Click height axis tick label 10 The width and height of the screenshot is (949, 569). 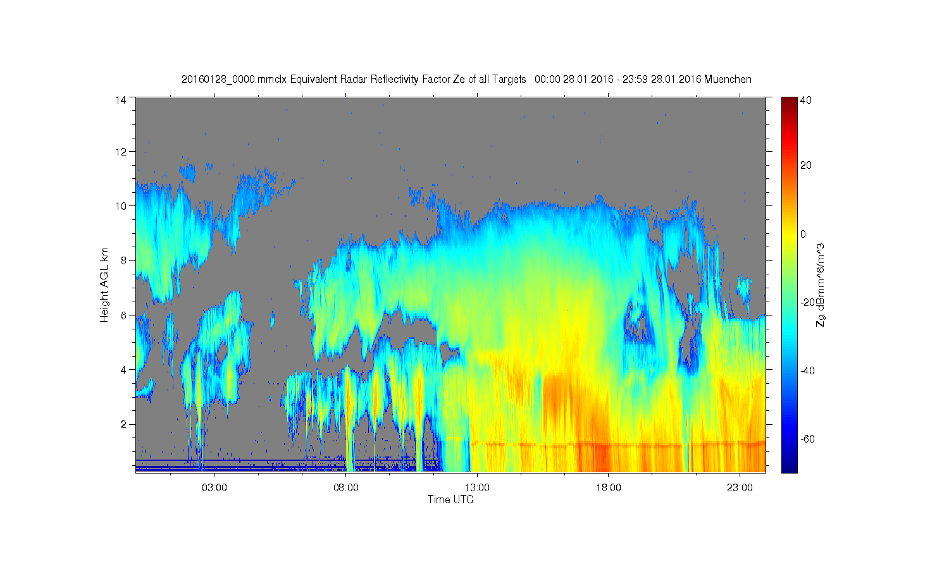(120, 206)
